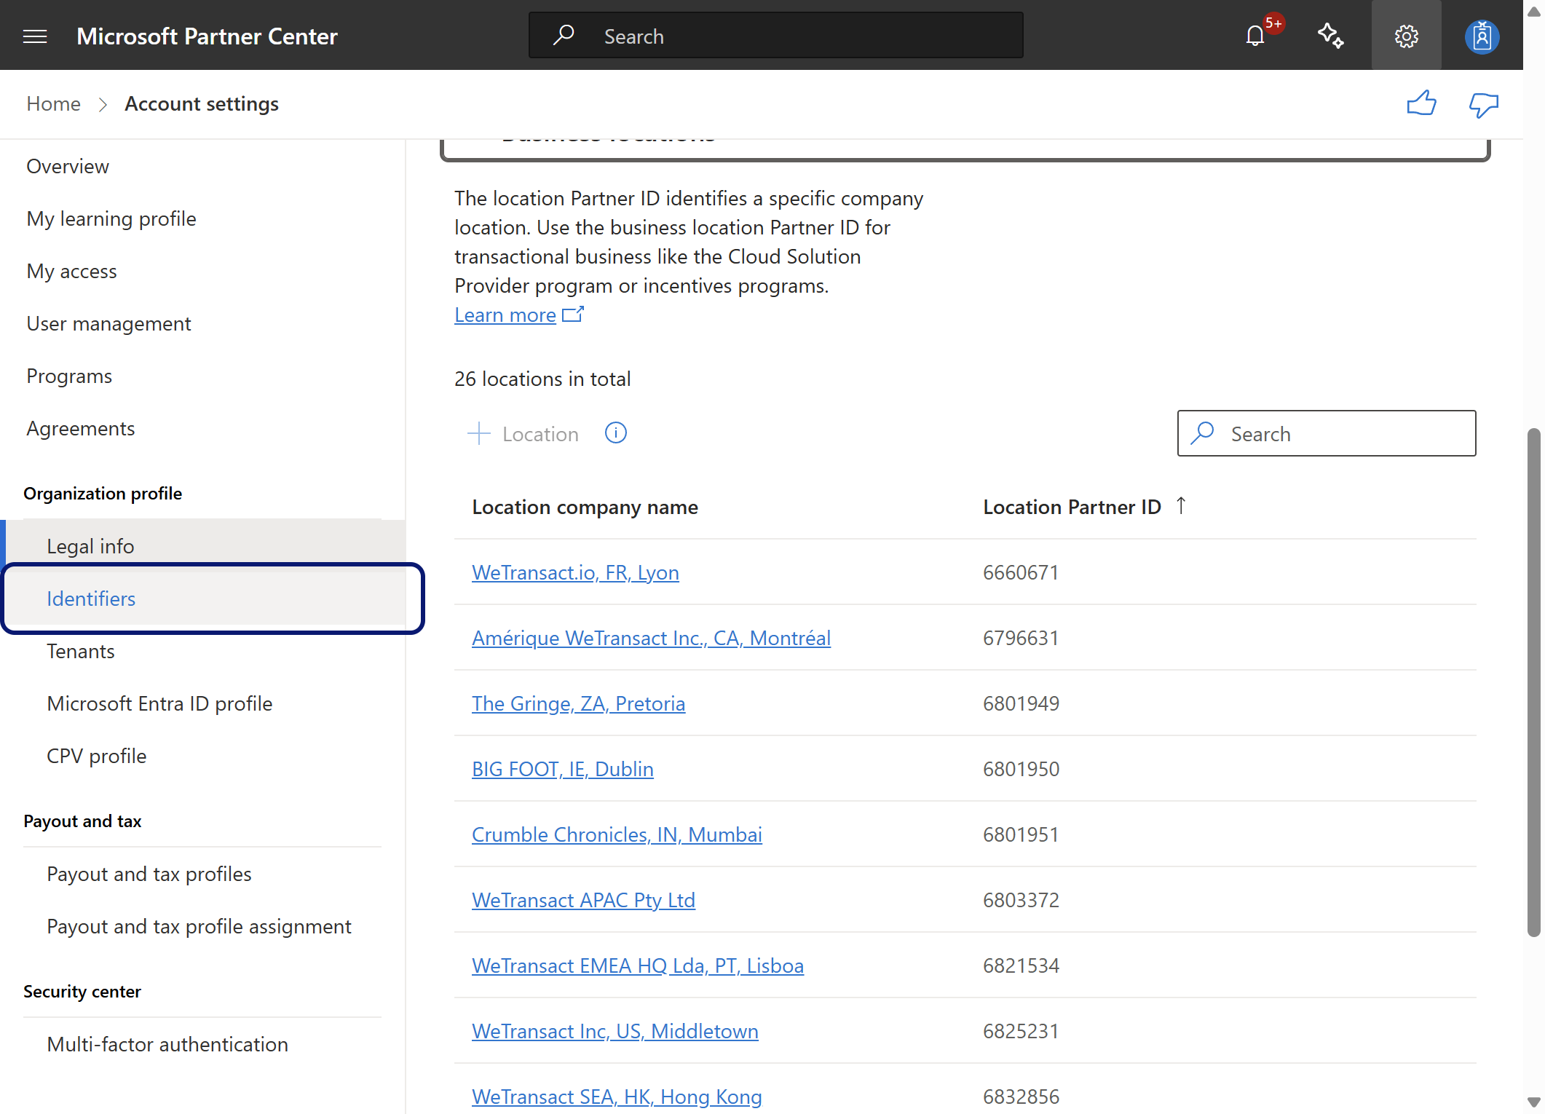The height and width of the screenshot is (1114, 1545).
Task: Open Multi-factor authentication
Action: 167,1044
